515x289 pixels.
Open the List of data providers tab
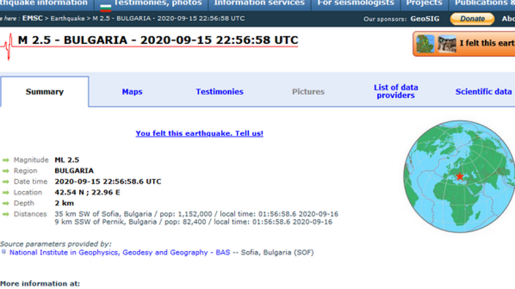396,91
